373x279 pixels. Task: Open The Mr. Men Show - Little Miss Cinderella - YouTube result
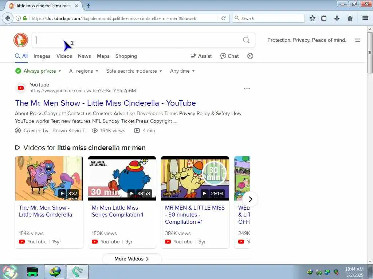click(x=105, y=103)
